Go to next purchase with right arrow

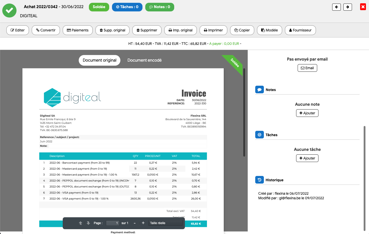(348, 7)
